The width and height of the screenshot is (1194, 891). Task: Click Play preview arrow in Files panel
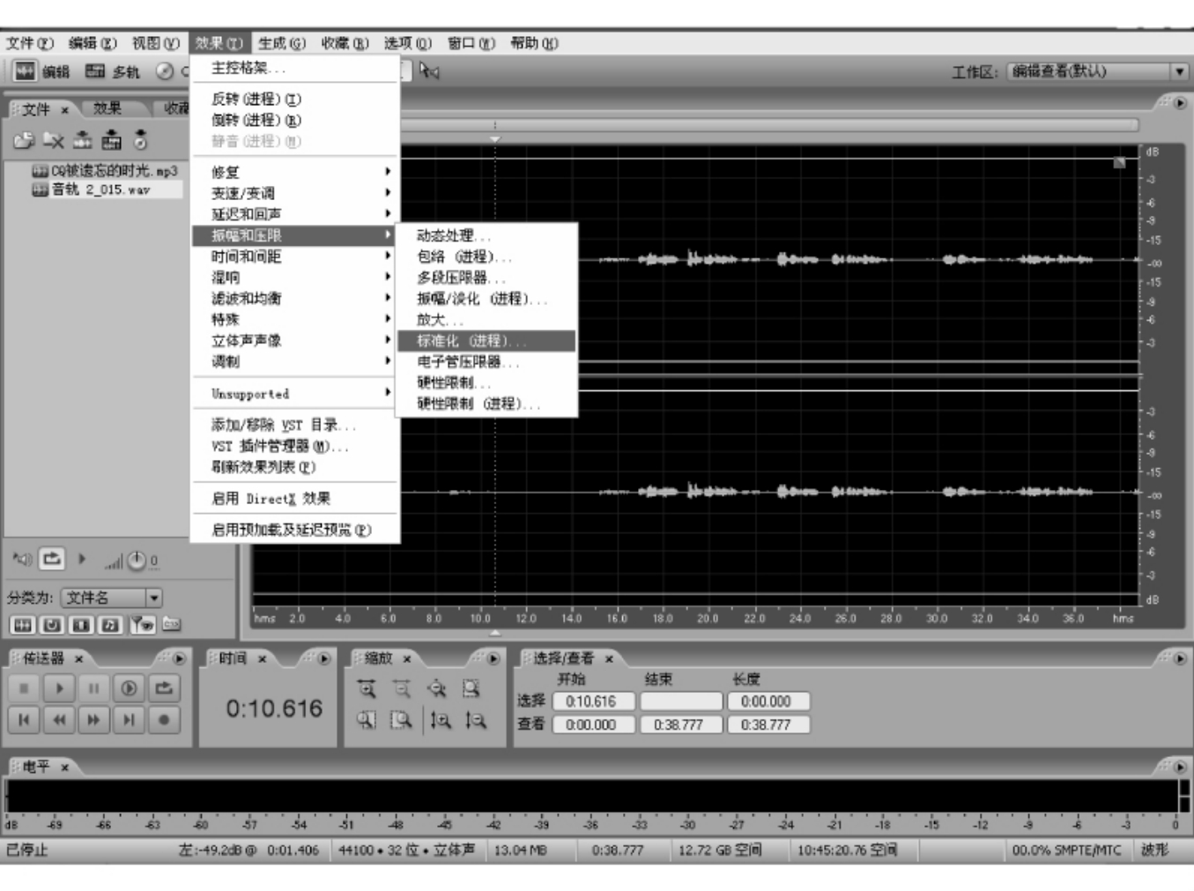(82, 559)
